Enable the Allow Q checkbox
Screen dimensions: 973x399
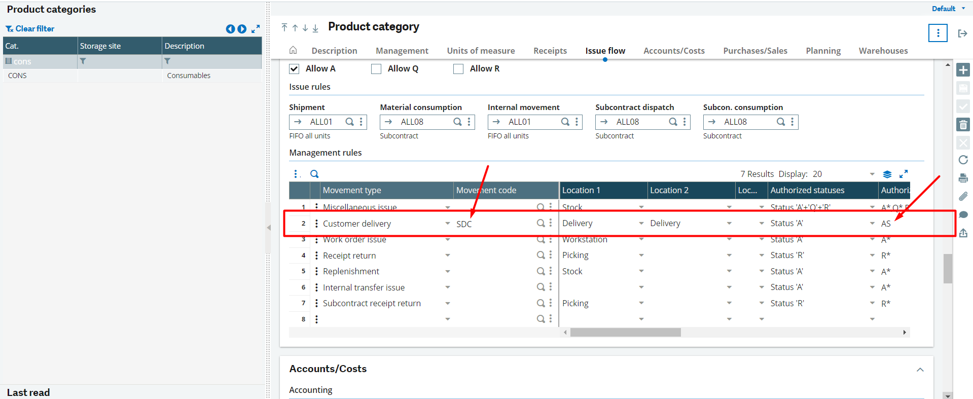pos(376,69)
